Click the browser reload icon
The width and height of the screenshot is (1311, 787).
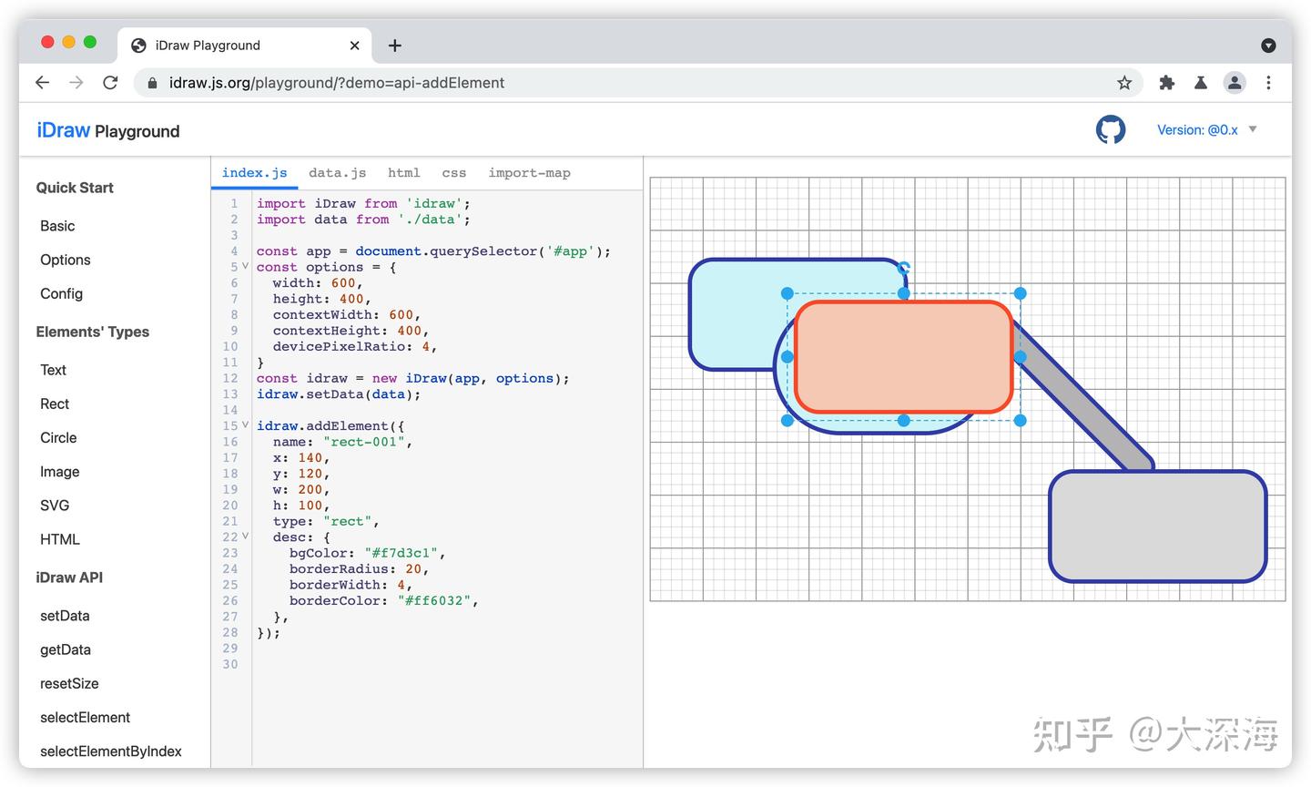110,83
